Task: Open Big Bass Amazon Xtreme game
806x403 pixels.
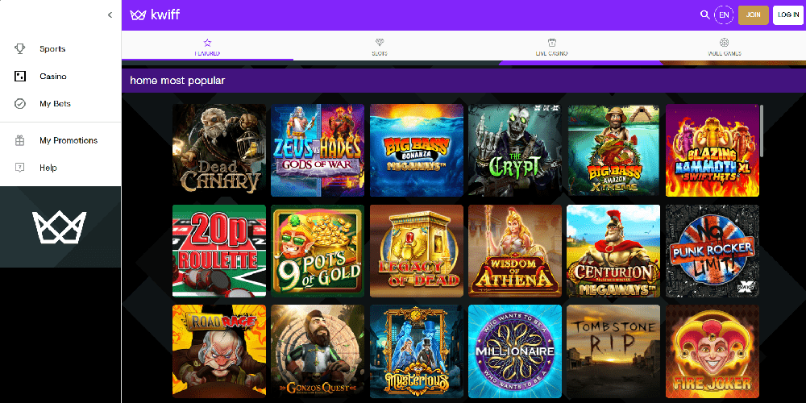Action: [613, 150]
